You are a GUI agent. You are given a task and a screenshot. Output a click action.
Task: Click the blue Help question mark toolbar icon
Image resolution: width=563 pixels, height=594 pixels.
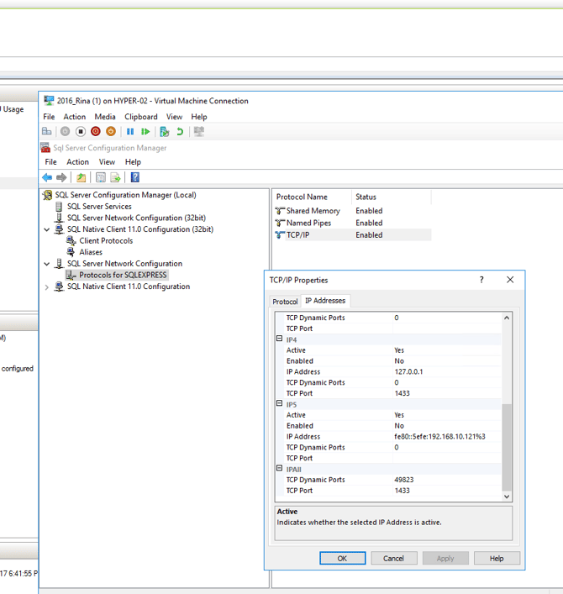[134, 177]
